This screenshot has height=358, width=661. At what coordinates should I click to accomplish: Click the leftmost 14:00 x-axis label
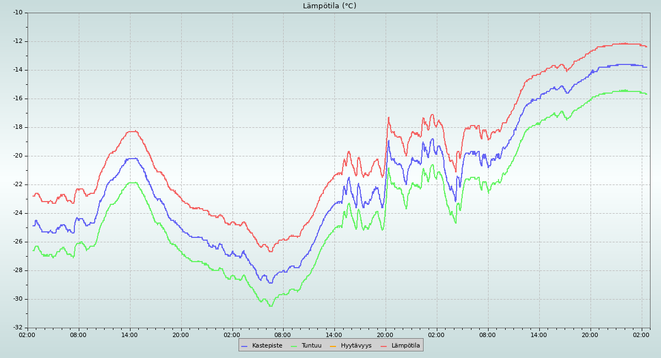click(x=129, y=334)
